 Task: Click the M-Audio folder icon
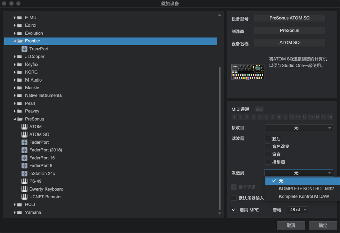tap(19, 80)
